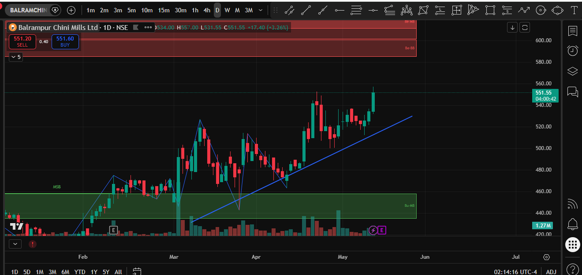Collapse the bottom pane chevron button

click(15, 244)
